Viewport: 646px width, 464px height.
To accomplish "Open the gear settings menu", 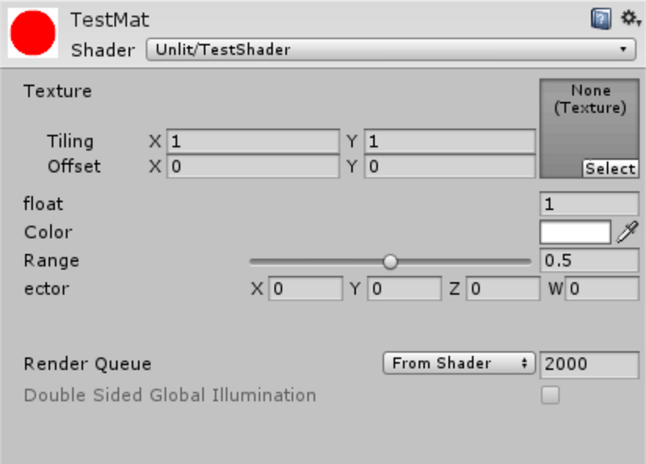I will tap(630, 18).
